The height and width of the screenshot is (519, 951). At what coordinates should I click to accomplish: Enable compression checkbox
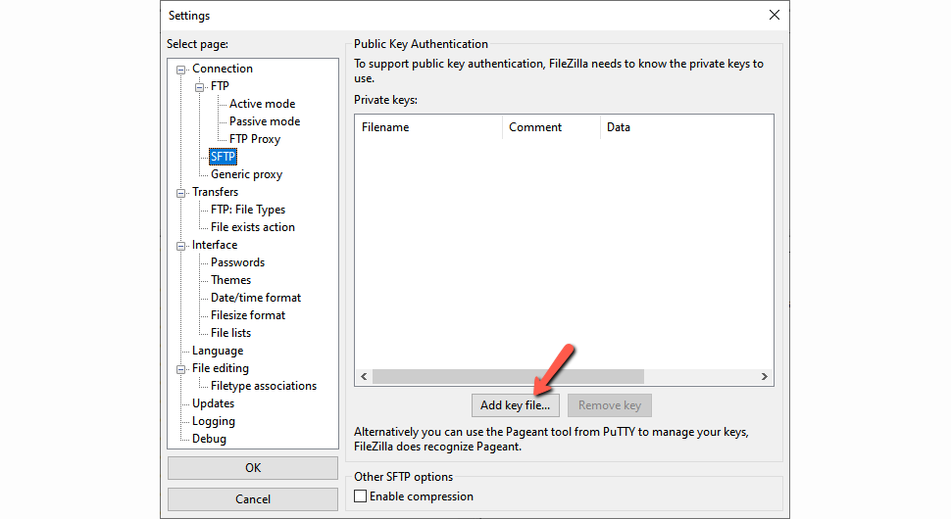(x=360, y=495)
